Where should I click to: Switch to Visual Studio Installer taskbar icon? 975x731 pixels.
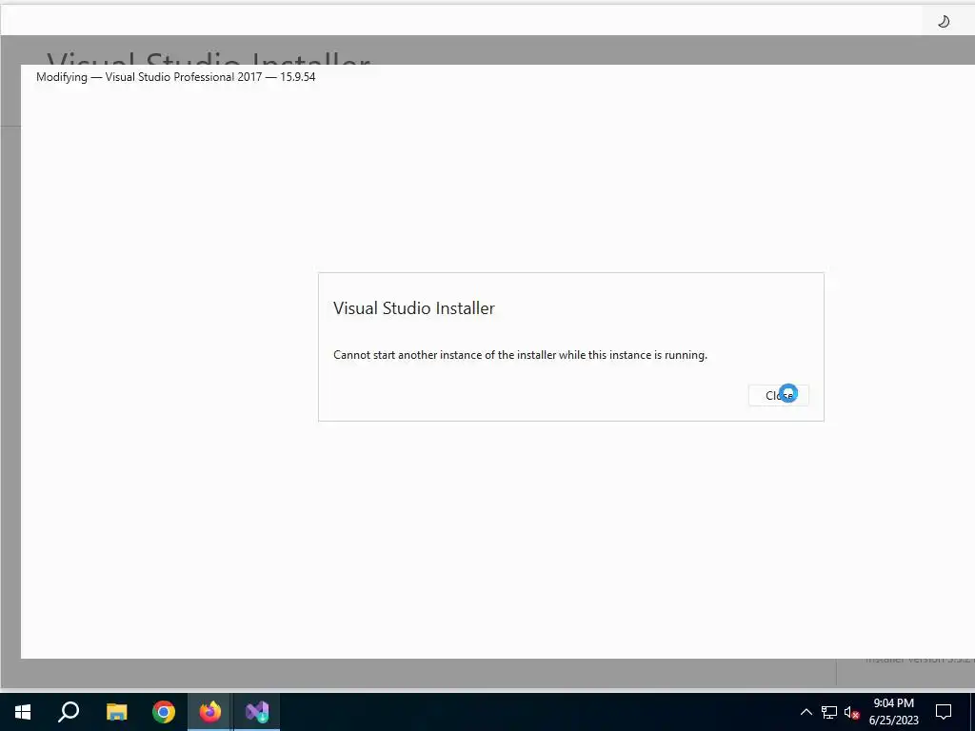(x=257, y=712)
